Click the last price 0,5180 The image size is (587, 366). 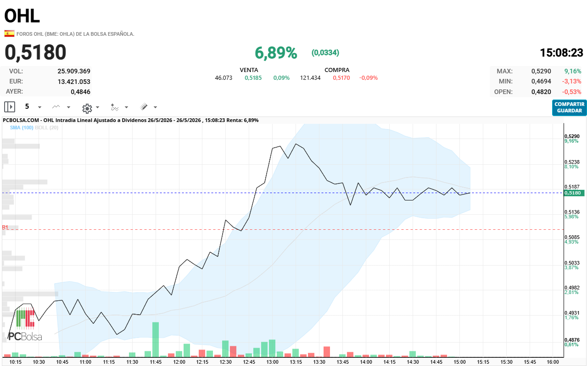click(35, 53)
